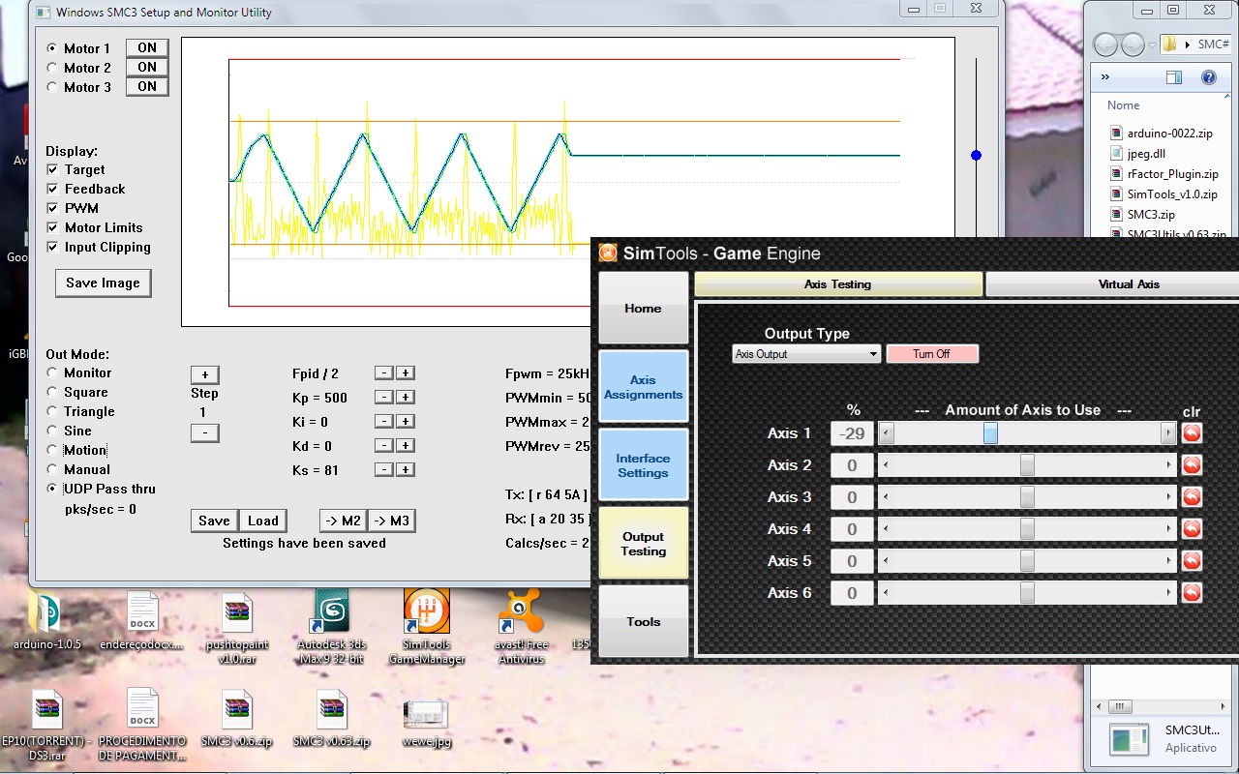Screen dimensions: 1239x774
Task: Select Motor 3 radio button
Action: tap(52, 87)
